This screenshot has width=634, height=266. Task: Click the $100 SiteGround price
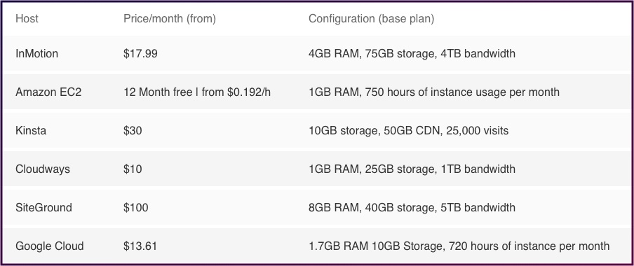coord(136,207)
